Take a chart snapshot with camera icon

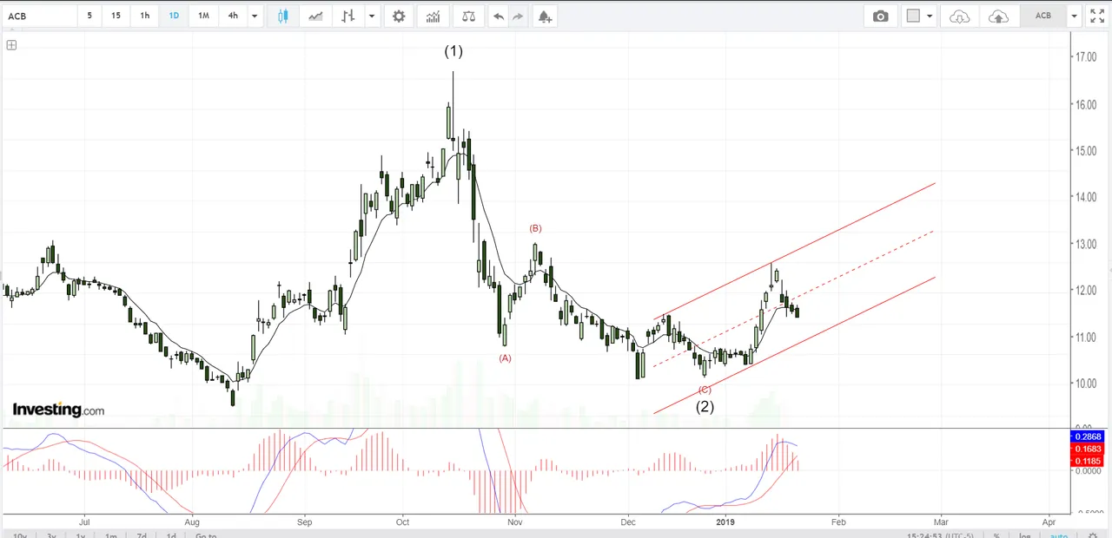881,16
